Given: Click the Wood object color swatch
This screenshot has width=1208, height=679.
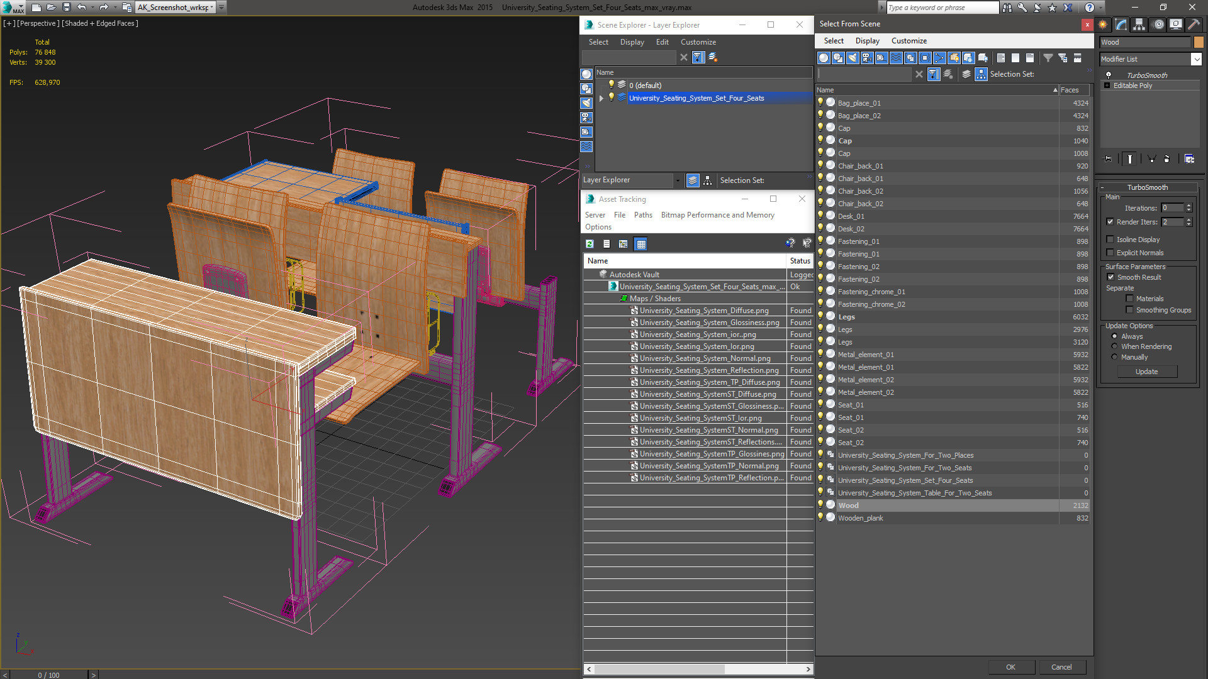Looking at the screenshot, I should (1199, 42).
